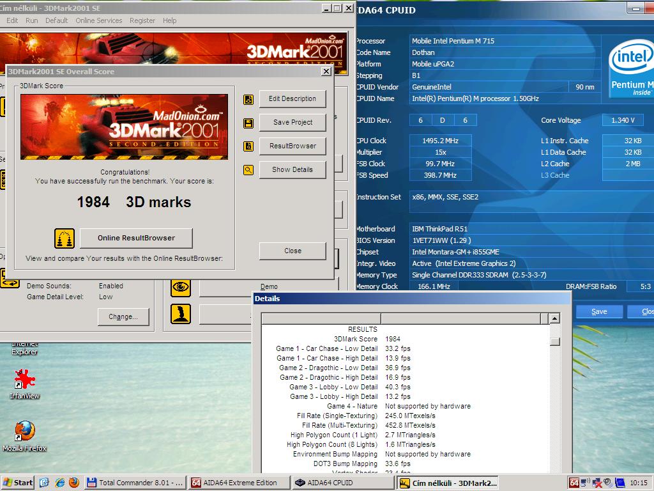The width and height of the screenshot is (654, 491).
Task: Click the yellow eye Demo icon
Action: tap(181, 287)
